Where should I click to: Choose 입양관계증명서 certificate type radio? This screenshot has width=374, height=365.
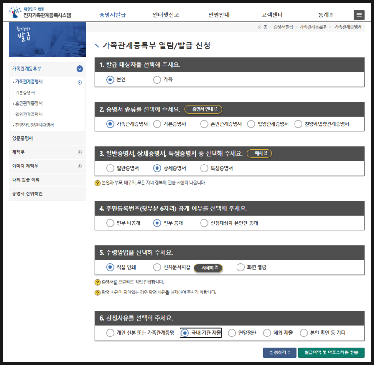[251, 124]
